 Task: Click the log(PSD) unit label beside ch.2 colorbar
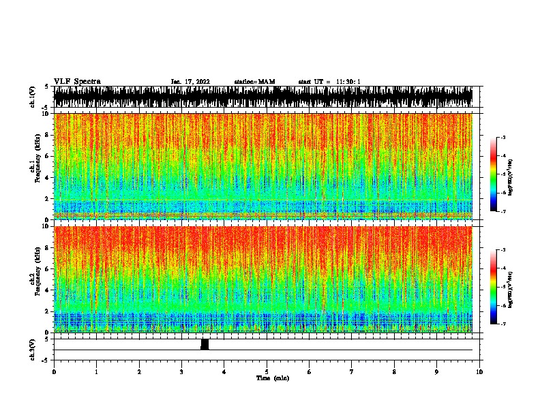coord(511,290)
